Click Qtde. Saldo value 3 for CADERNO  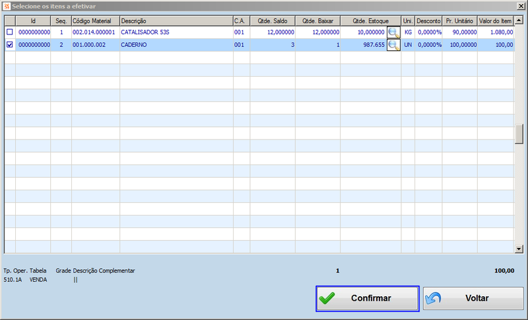273,45
